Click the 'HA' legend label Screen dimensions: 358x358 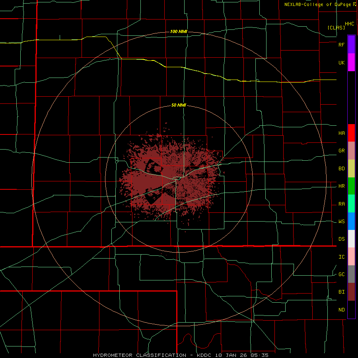tap(342, 133)
